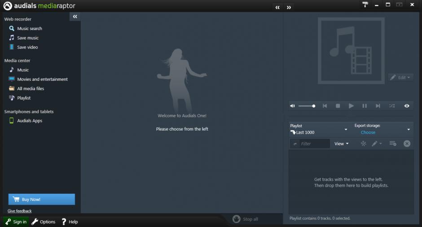Viewport: 422px width, 227px height.
Task: Click the compact mode window icon
Action: (400, 4)
